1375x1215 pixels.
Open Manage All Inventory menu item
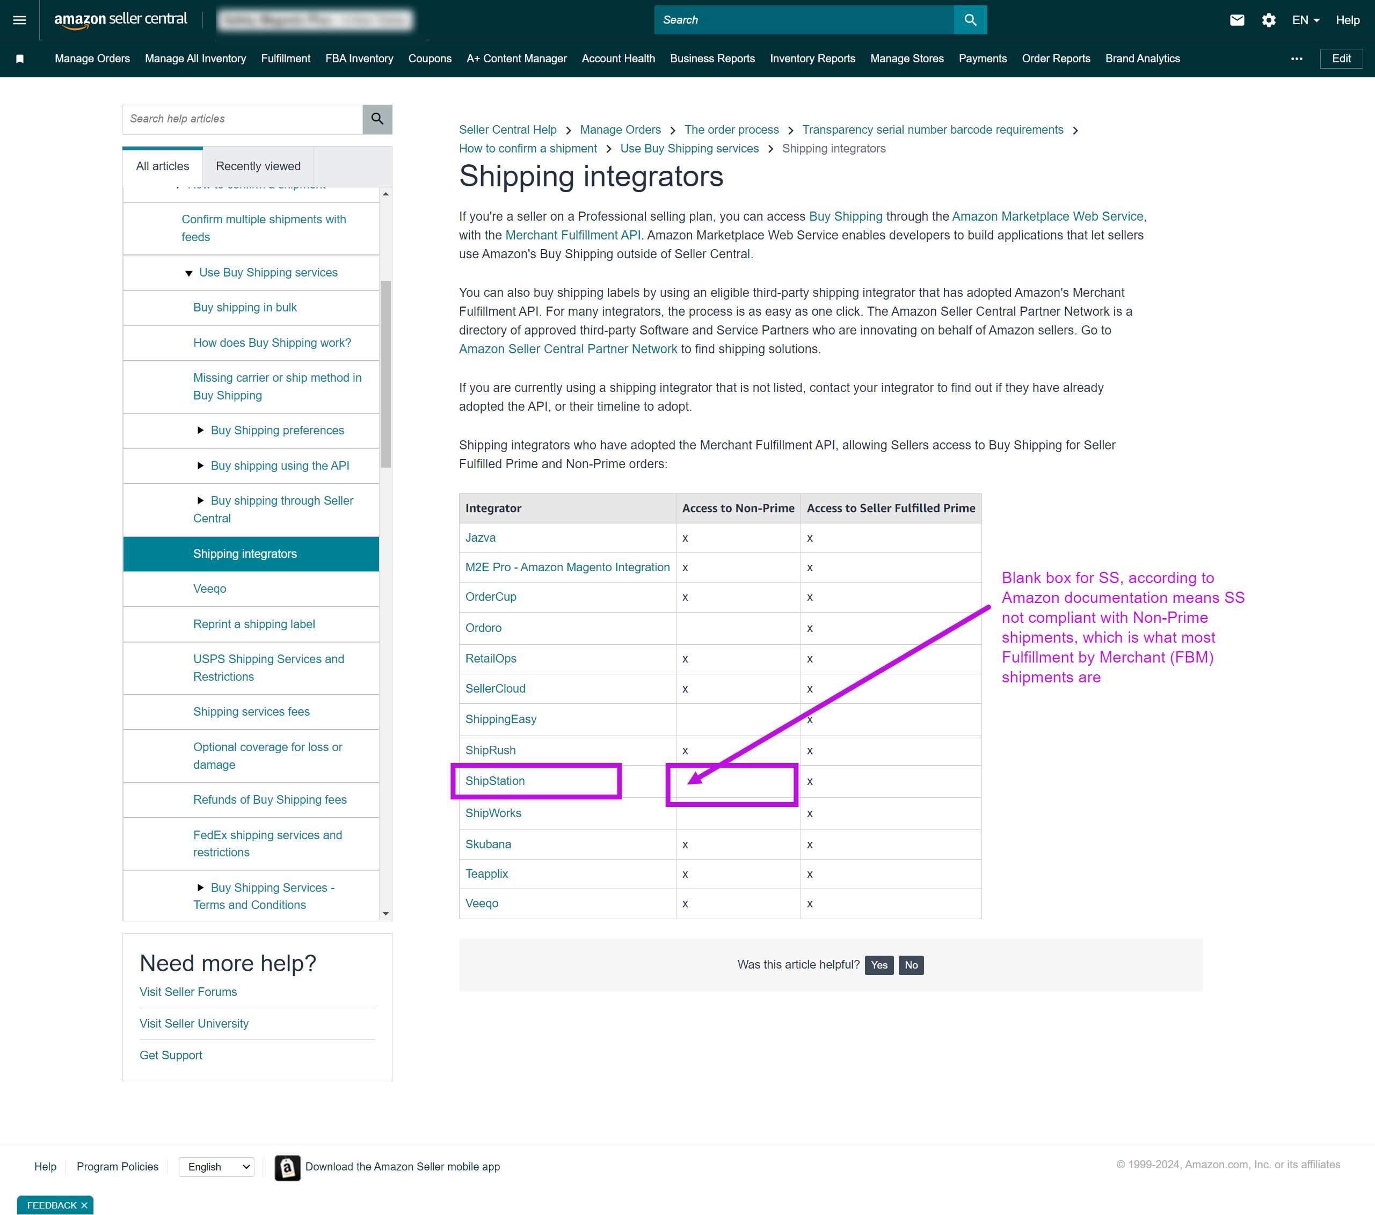coord(196,59)
